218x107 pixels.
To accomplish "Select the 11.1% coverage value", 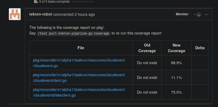I will 176,78.
